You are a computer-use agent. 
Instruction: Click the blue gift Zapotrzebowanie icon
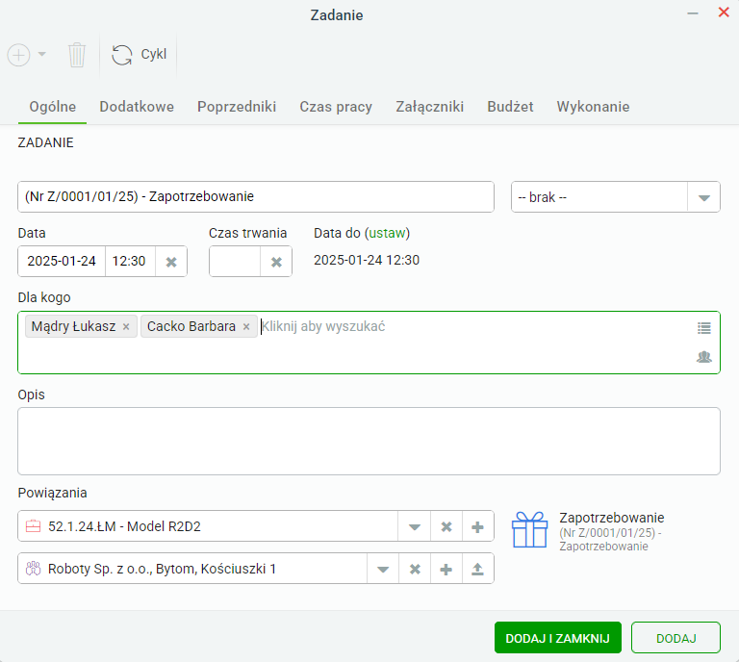[x=530, y=529]
